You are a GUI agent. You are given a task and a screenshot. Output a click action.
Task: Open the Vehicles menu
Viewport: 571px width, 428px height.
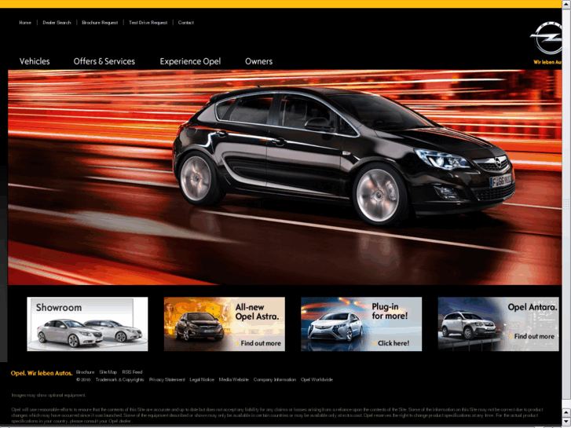click(x=35, y=61)
